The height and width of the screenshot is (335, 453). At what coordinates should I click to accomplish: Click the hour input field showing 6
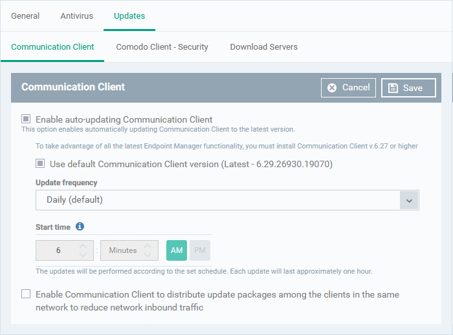tap(65, 250)
